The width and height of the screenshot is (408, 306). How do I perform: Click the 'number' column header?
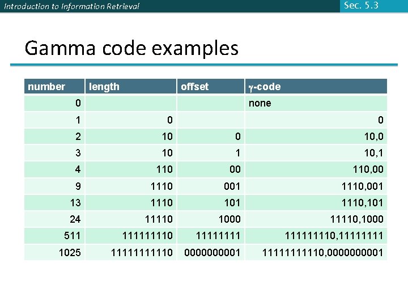(54, 86)
